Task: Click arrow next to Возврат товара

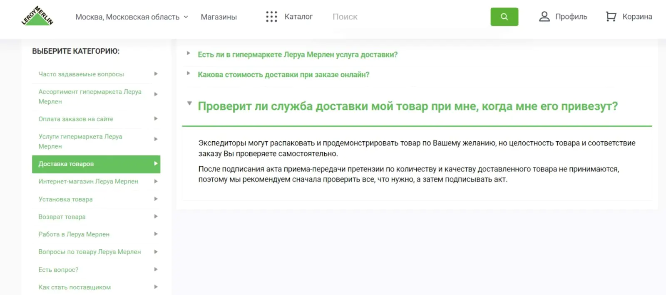Action: tap(156, 216)
